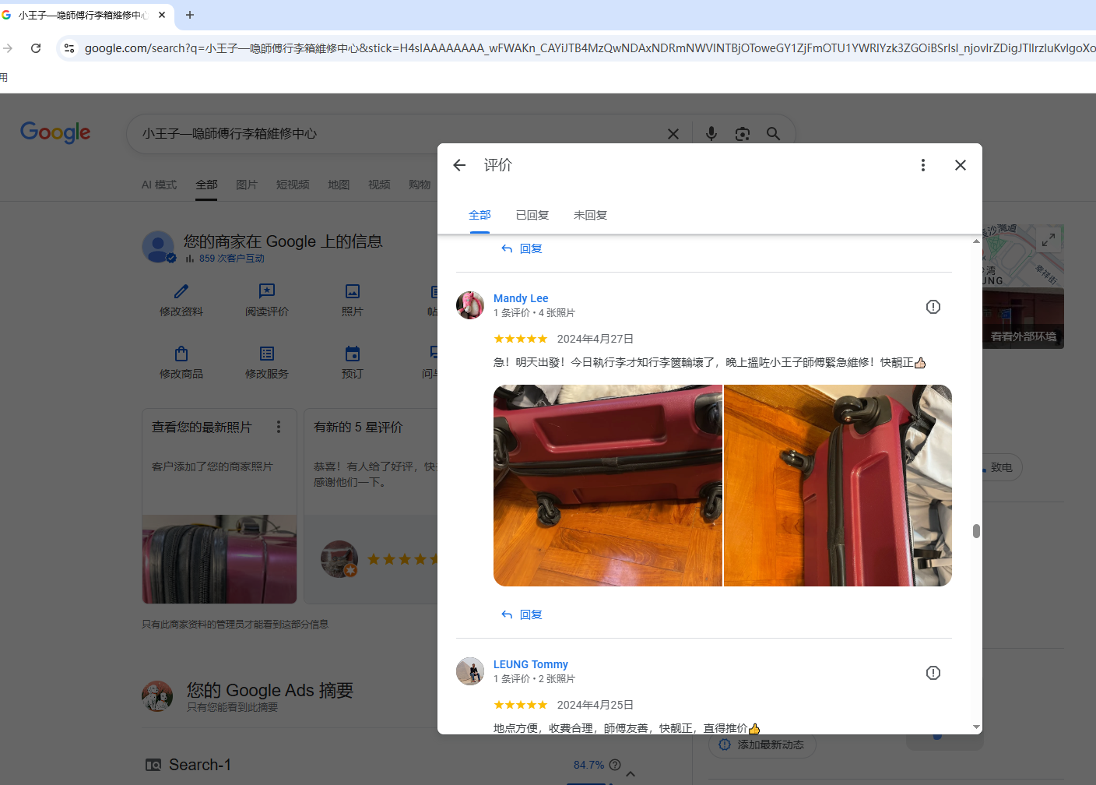This screenshot has height=785, width=1096.
Task: Click the voice search microphone icon
Action: click(x=711, y=134)
